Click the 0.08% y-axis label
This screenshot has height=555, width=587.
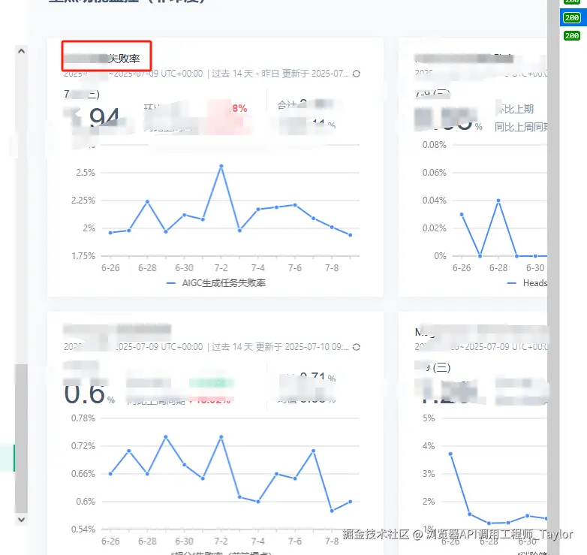coord(435,145)
